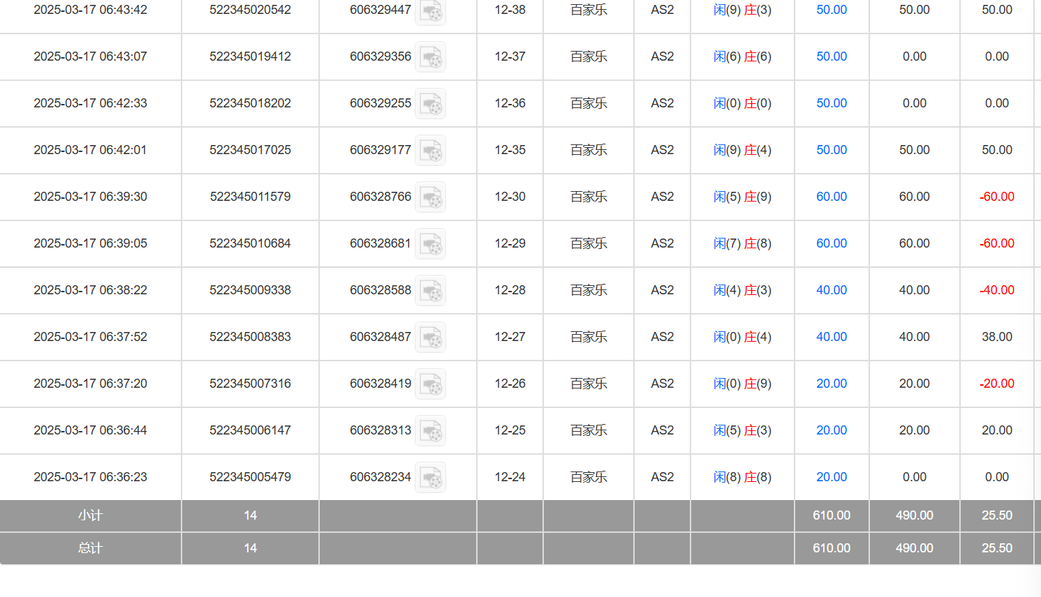This screenshot has width=1041, height=597.
Task: Click replay icon beside game 606329177
Action: coord(430,151)
